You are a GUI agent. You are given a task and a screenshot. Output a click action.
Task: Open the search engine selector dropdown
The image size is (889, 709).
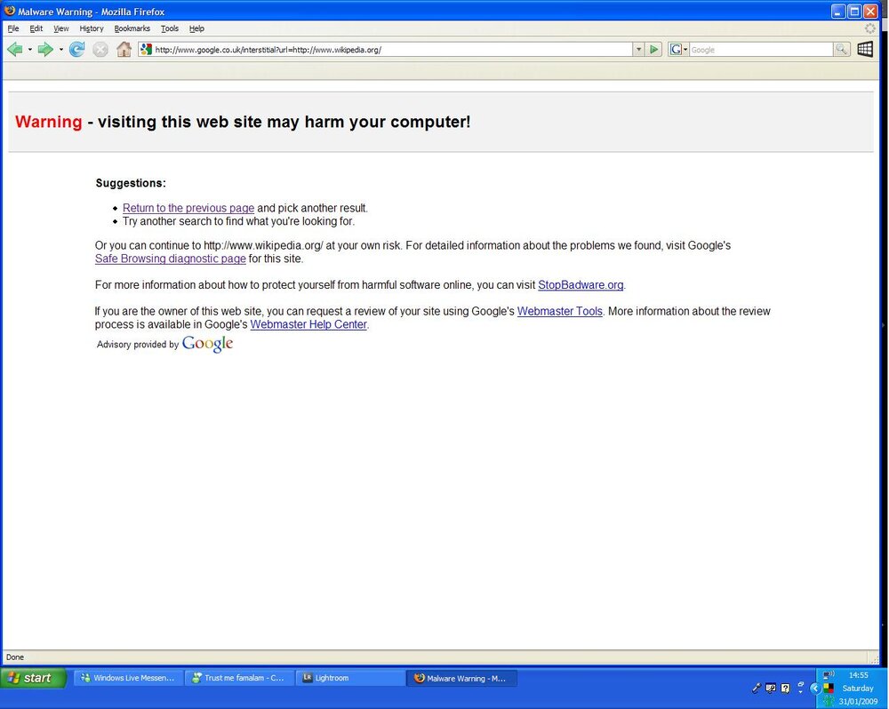(678, 50)
